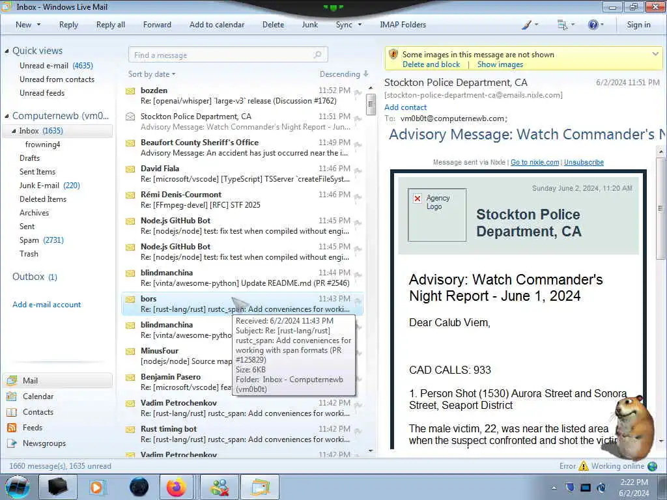Click the envelope icon beside MinusFour message
The width and height of the screenshot is (667, 500).
pyautogui.click(x=130, y=351)
